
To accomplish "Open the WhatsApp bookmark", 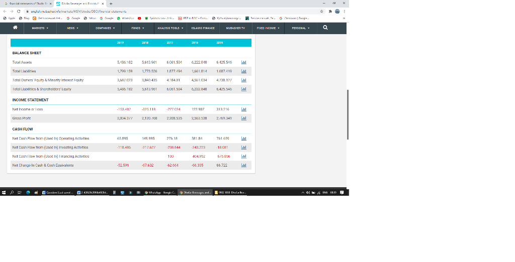I will click(125, 19).
